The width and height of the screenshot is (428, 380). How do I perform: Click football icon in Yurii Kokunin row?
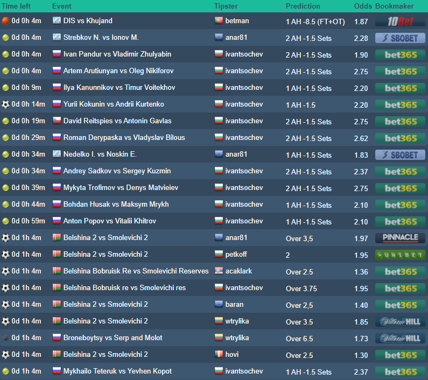click(x=5, y=104)
